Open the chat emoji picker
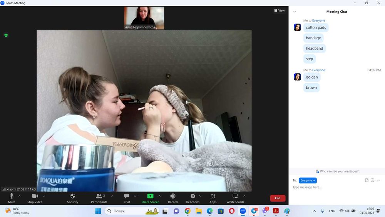The image size is (385, 217). 372,180
